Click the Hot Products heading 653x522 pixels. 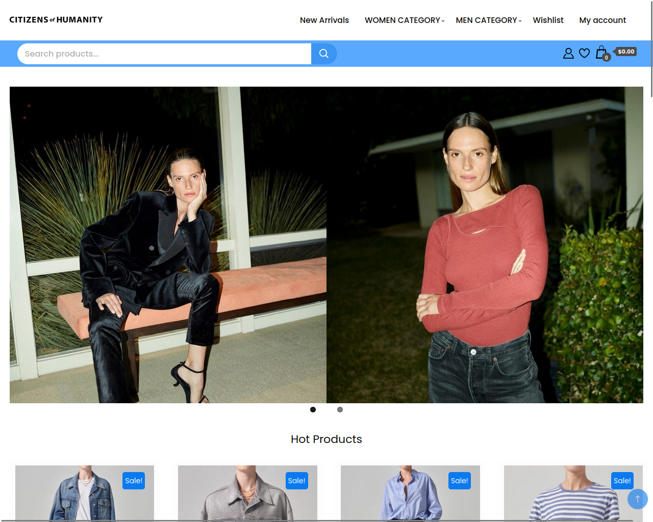(326, 439)
